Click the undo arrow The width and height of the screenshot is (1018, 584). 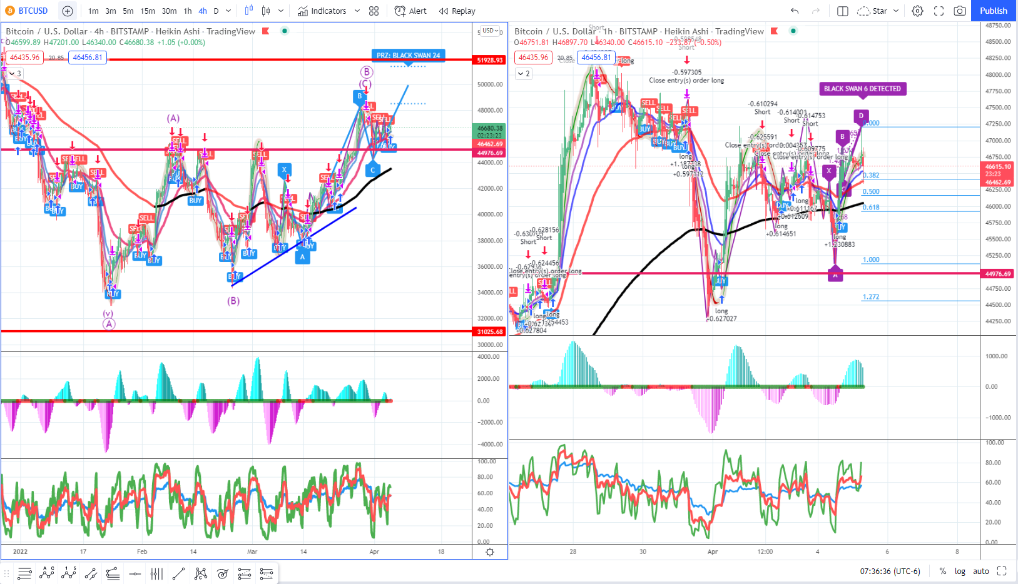(x=795, y=11)
